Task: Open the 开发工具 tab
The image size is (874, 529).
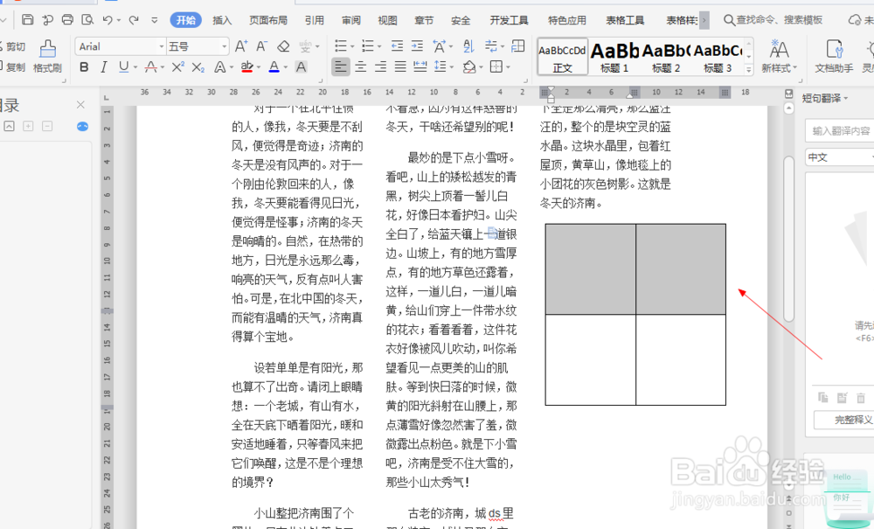Action: (x=509, y=21)
